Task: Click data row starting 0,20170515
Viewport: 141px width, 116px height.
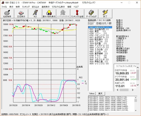Action: 108,97
